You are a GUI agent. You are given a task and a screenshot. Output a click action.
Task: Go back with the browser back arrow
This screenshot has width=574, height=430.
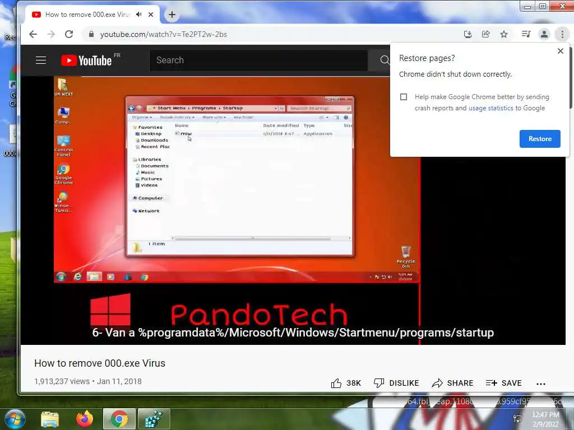coord(33,34)
